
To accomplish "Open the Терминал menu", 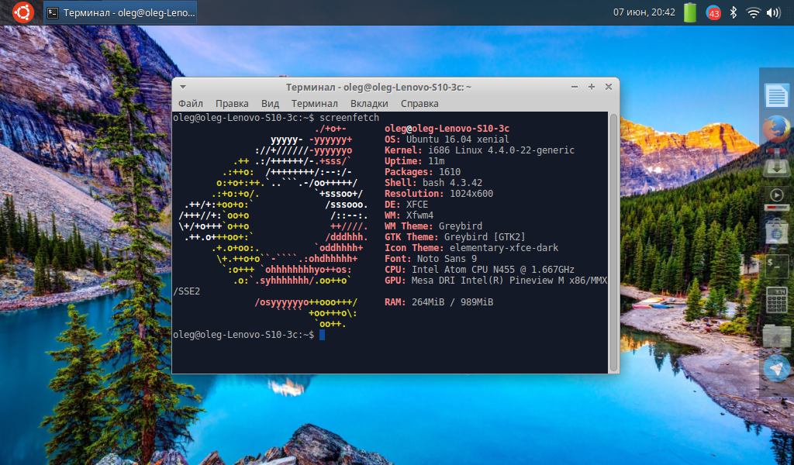I will 315,104.
